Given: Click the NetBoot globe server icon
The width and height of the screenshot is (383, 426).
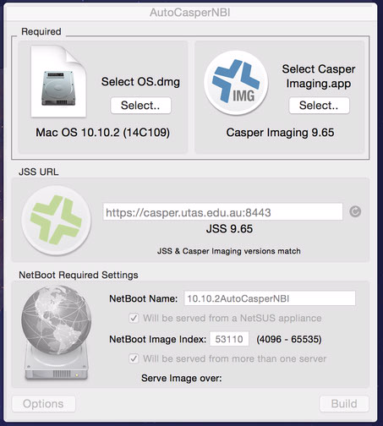Looking at the screenshot, I should pos(57,333).
